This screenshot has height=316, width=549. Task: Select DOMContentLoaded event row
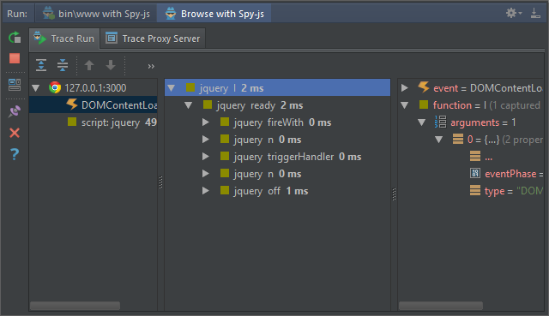[94, 104]
